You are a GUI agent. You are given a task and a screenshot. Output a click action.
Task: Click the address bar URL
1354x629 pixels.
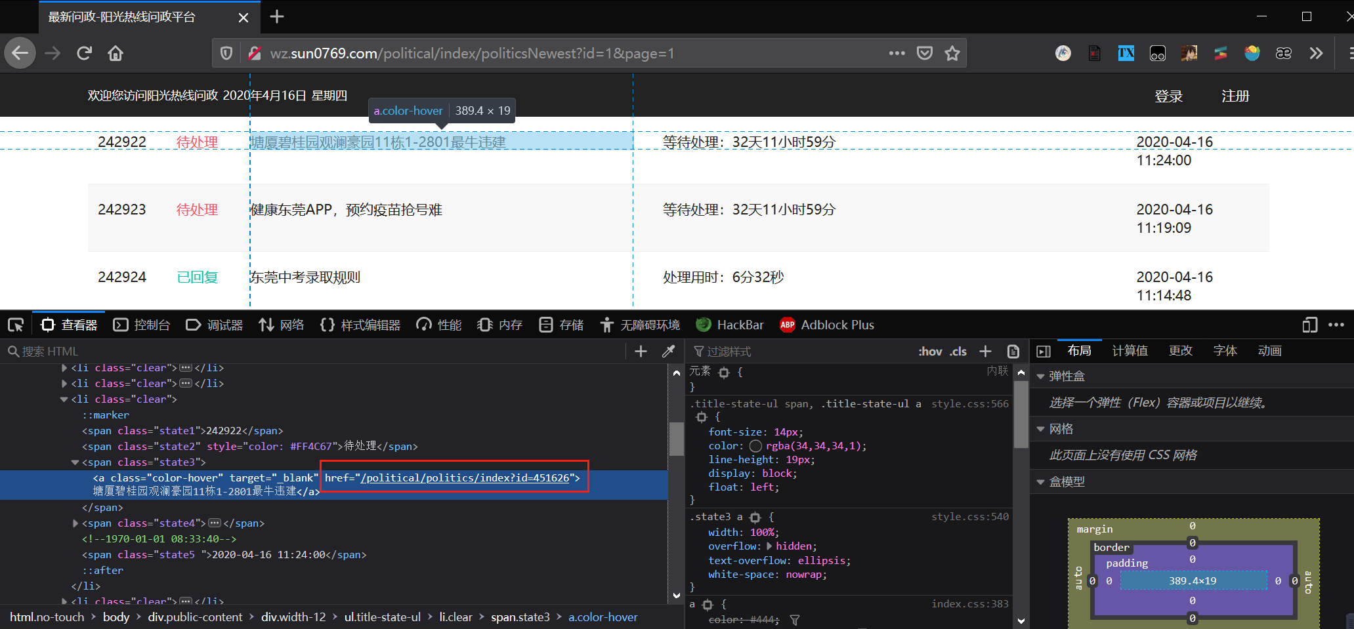coord(472,53)
